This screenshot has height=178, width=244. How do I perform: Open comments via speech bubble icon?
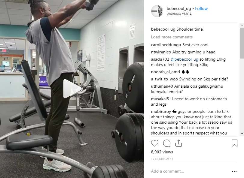point(167,143)
